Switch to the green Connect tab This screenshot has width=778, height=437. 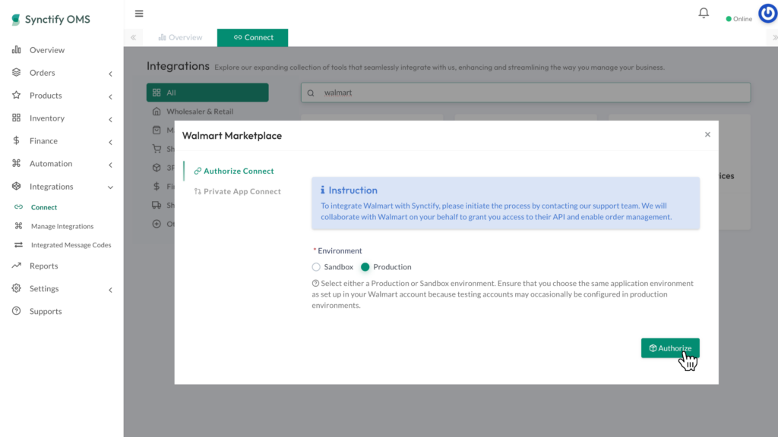coord(252,37)
